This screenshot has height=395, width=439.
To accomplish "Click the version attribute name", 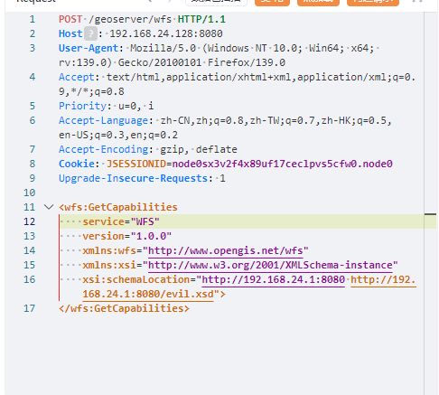I will [x=103, y=236].
